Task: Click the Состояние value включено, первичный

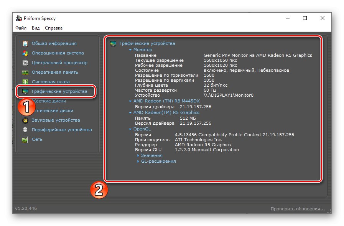Action: pyautogui.click(x=246, y=71)
